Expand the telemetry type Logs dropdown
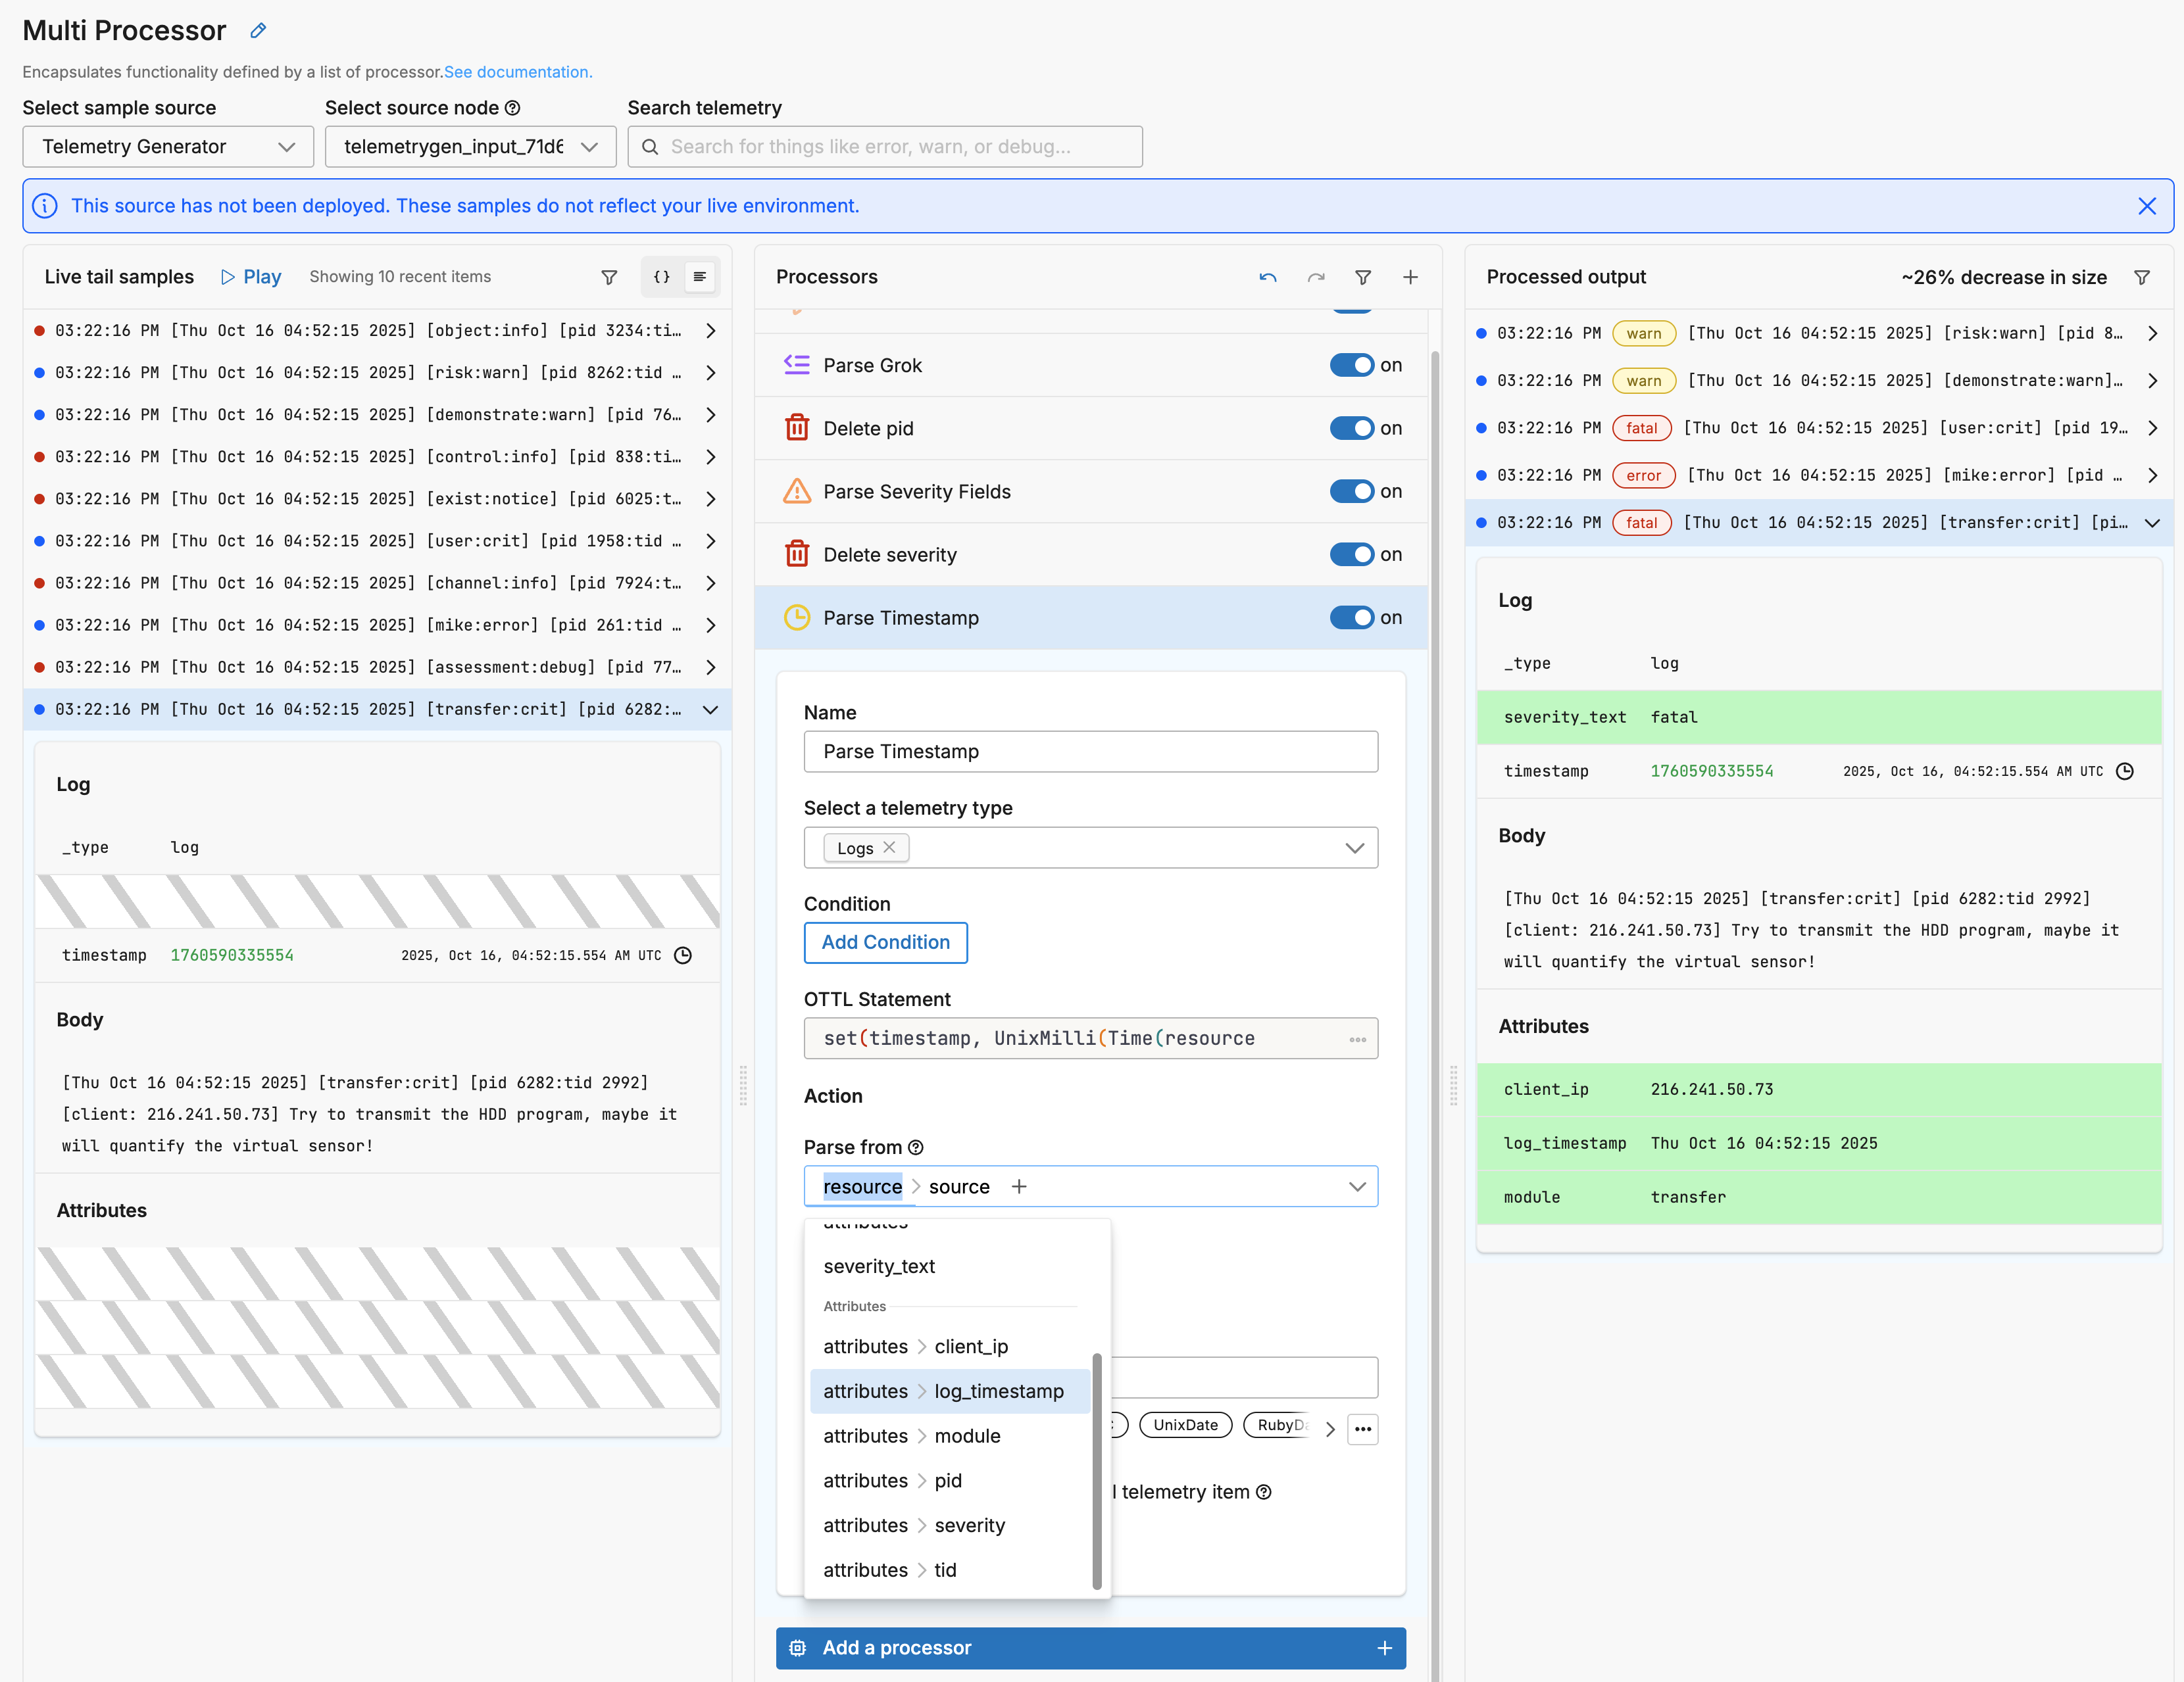Image resolution: width=2184 pixels, height=1682 pixels. click(1354, 848)
